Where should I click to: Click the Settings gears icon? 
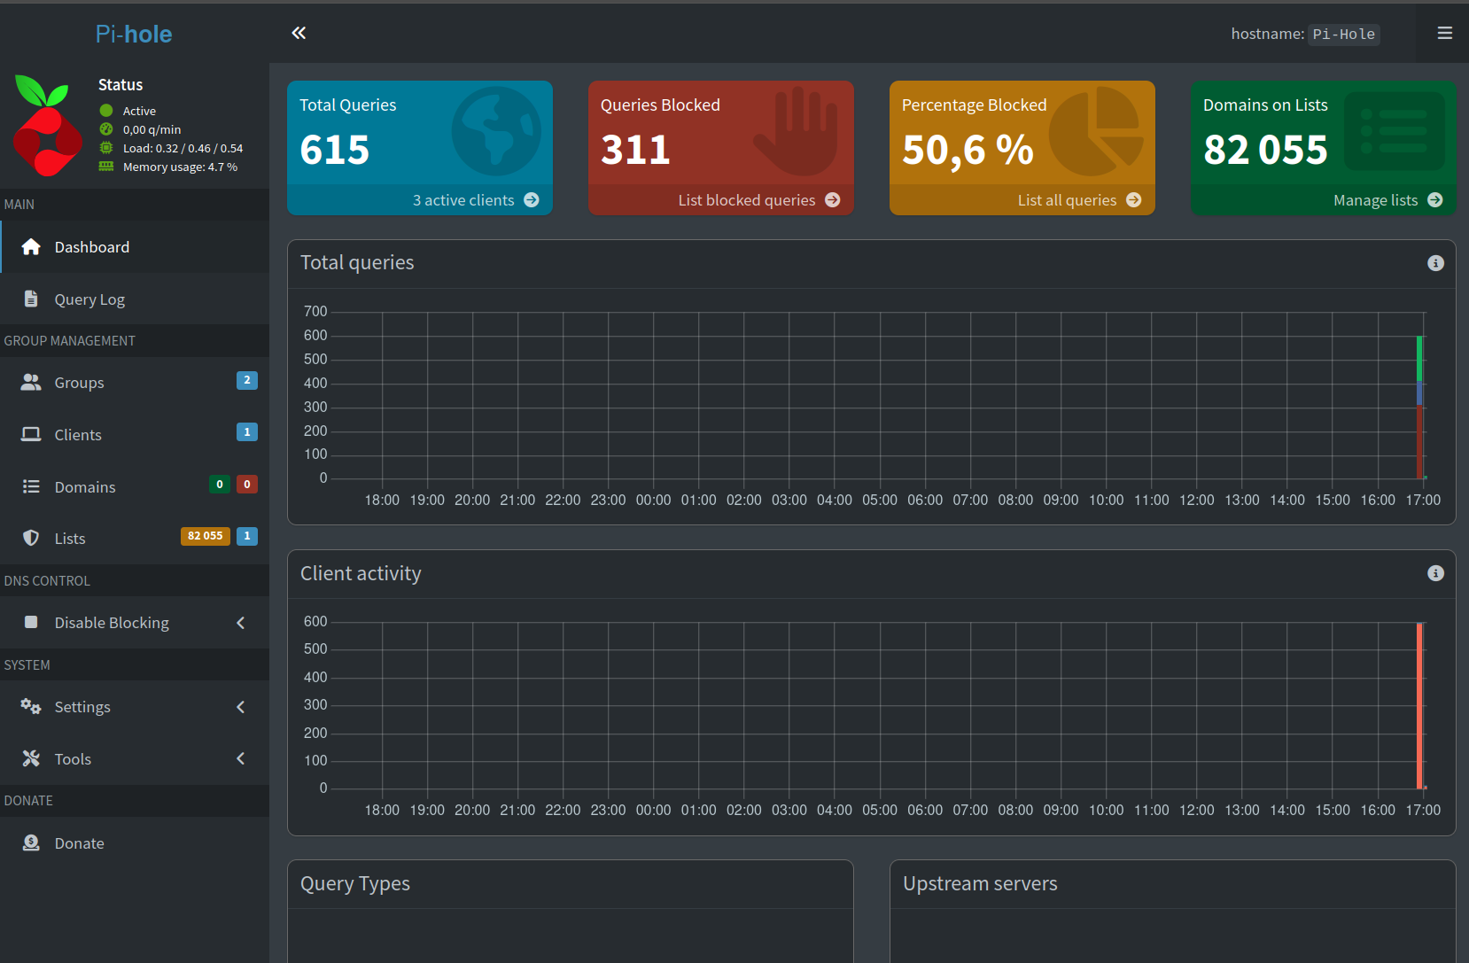pos(31,706)
